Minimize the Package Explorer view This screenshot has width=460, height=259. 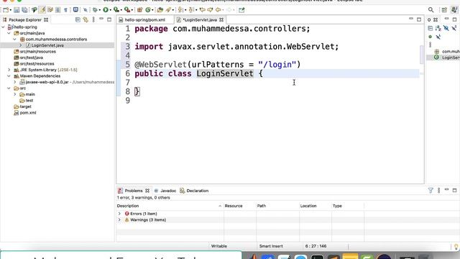tap(101, 19)
